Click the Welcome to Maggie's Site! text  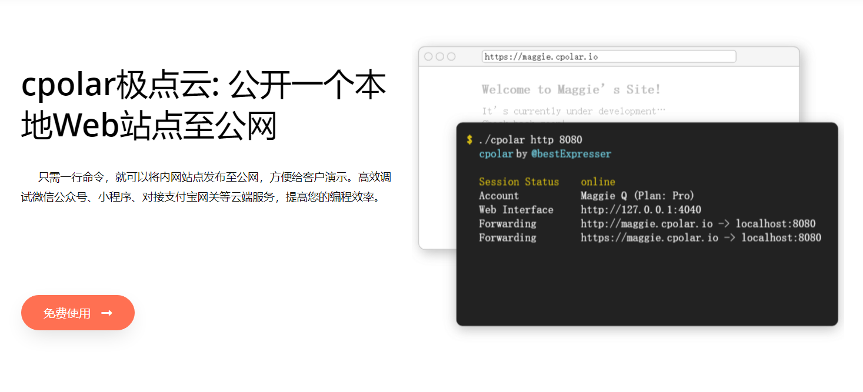571,89
